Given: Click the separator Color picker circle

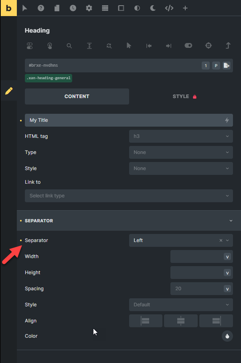Looking at the screenshot, I should click(227, 336).
